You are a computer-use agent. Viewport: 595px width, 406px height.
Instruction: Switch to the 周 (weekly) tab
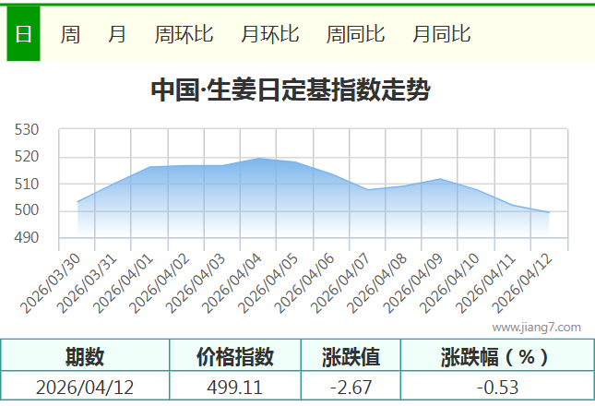(x=70, y=34)
